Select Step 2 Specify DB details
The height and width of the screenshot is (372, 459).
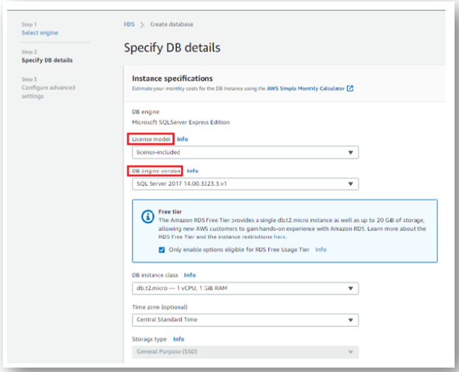click(x=47, y=60)
